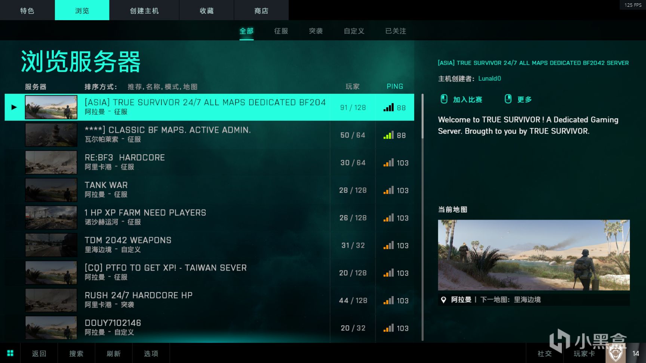The height and width of the screenshot is (363, 646).
Task: Open the 玩家卡 player card
Action: point(584,353)
